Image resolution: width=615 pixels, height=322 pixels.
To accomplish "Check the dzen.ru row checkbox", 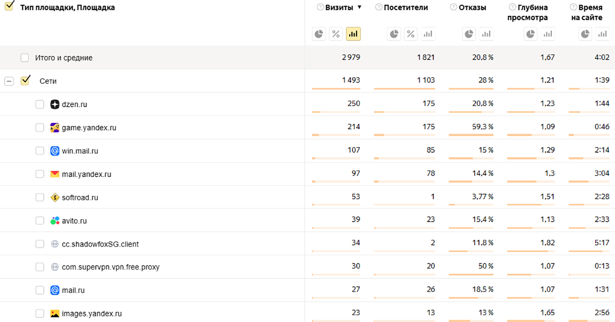I will pos(40,104).
